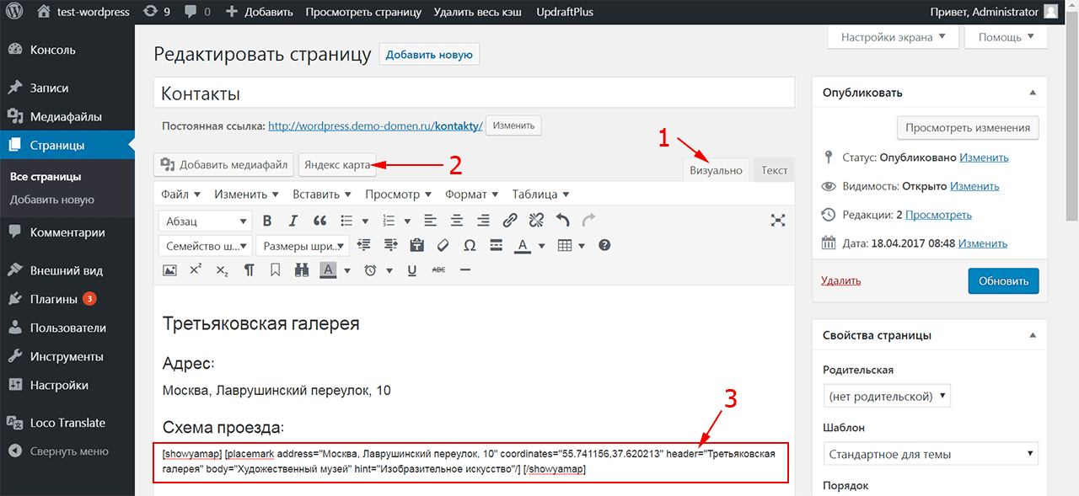Click the paste as text clipboard icon
The image size is (1079, 496).
pos(416,245)
